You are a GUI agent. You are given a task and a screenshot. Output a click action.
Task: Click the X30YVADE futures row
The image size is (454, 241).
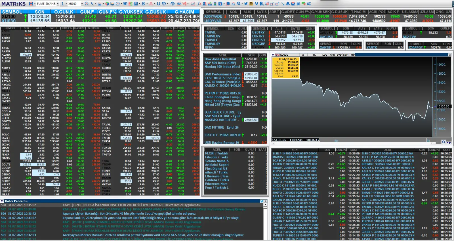[x=328, y=16]
